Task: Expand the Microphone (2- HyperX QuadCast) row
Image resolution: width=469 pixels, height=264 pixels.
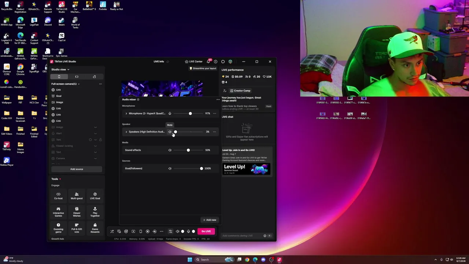Action: tap(126, 113)
